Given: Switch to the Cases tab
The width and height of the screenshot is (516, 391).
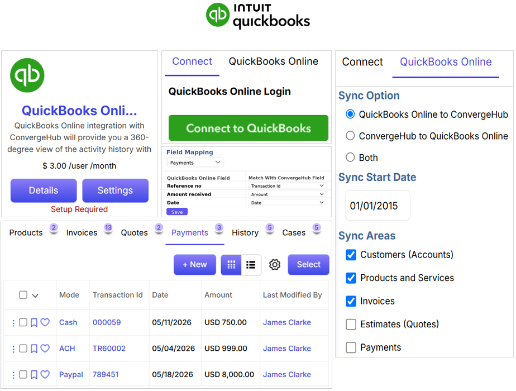Looking at the screenshot, I should pyautogui.click(x=294, y=233).
